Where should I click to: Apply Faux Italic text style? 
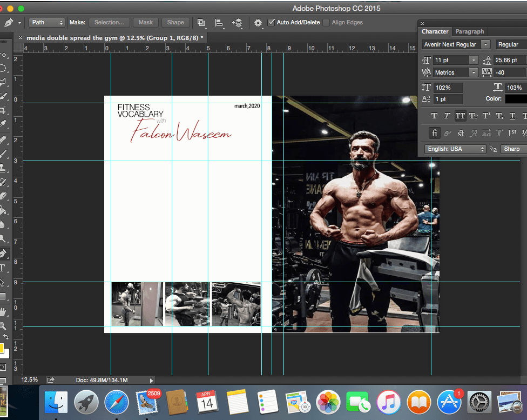[x=447, y=116]
